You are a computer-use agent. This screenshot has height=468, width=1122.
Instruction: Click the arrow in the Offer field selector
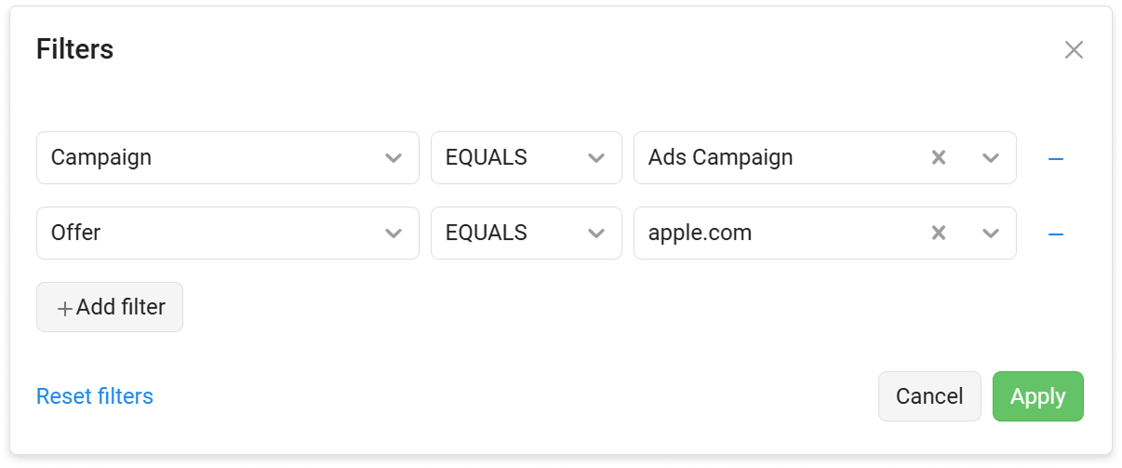pyautogui.click(x=394, y=234)
